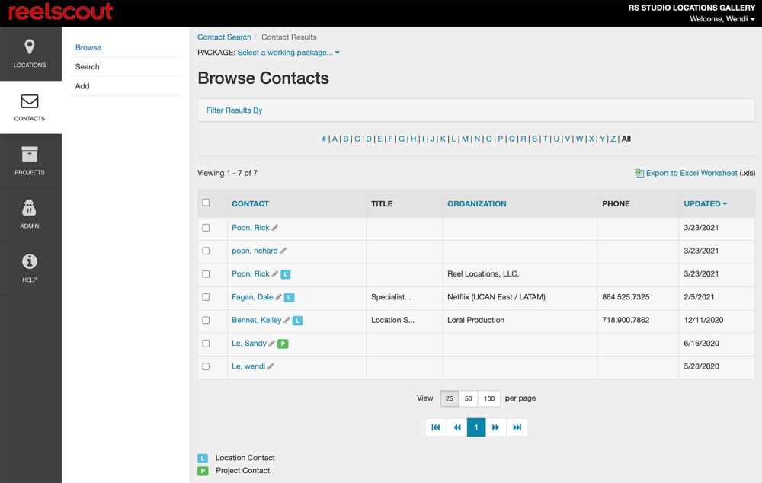The width and height of the screenshot is (762, 483).
Task: Click edit pencil beside Le, wendi
Action: (271, 366)
